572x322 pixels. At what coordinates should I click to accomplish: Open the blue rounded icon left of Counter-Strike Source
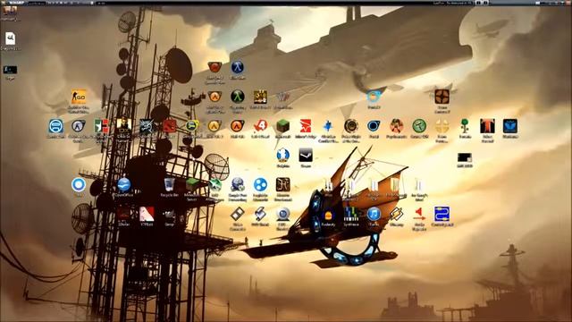(x=55, y=126)
